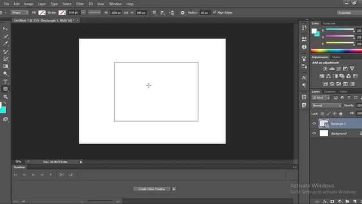Image resolution: width=362 pixels, height=204 pixels.
Task: Open the Normal blend mode dropdown
Action: pyautogui.click(x=326, y=105)
